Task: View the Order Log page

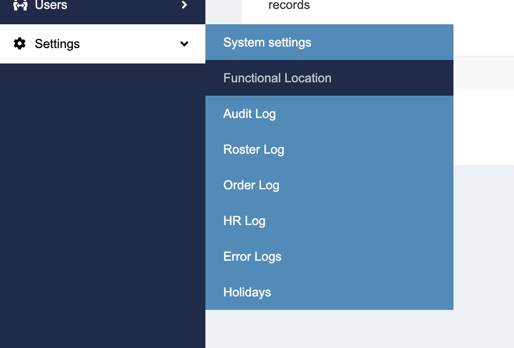Action: (251, 185)
